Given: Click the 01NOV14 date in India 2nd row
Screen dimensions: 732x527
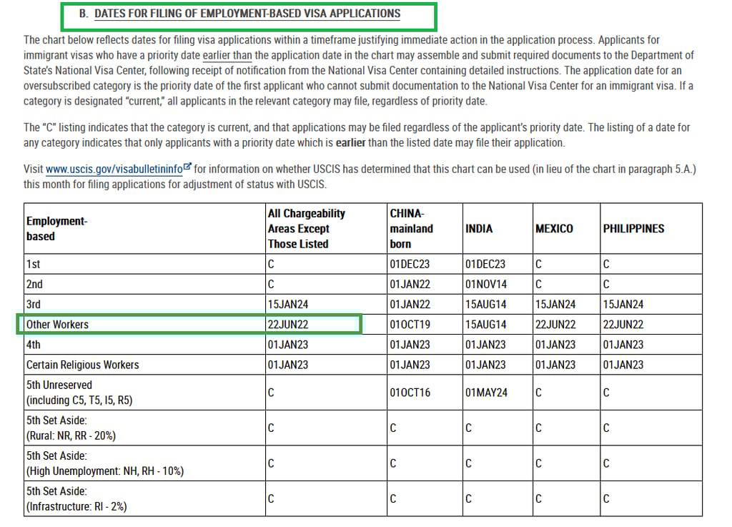Looking at the screenshot, I should point(486,285).
